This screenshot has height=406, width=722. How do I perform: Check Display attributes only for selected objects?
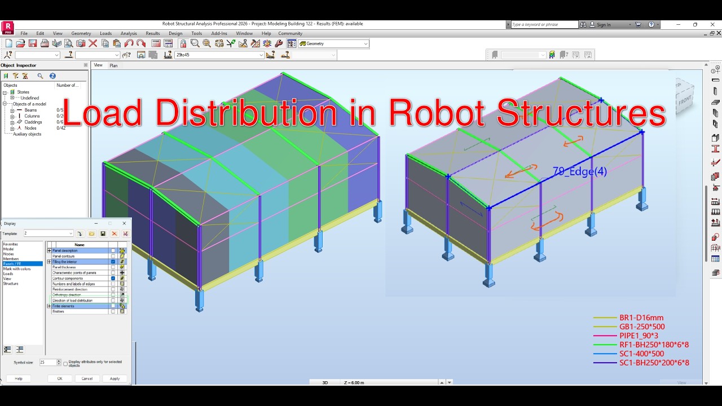(x=65, y=364)
